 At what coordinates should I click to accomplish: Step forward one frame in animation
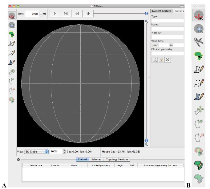(x=88, y=14)
